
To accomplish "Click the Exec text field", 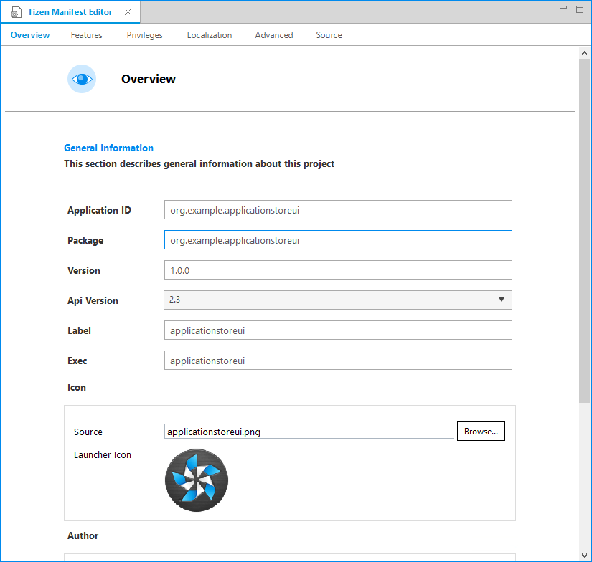I will (337, 360).
